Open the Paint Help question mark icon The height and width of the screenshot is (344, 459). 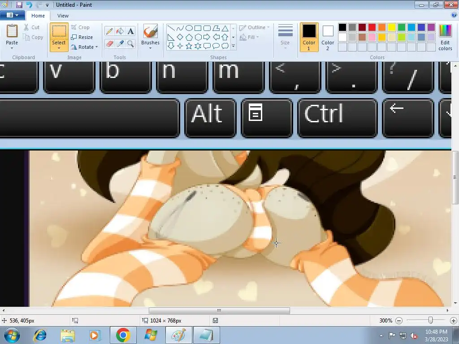coord(455,15)
